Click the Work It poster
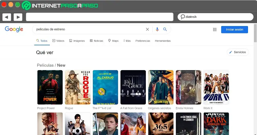The width and height of the screenshot is (257, 135). [216, 87]
